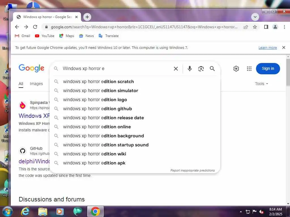Choose suggestion 'edition startup sound'
Viewport: 290px width, 217px height.
pyautogui.click(x=135, y=145)
